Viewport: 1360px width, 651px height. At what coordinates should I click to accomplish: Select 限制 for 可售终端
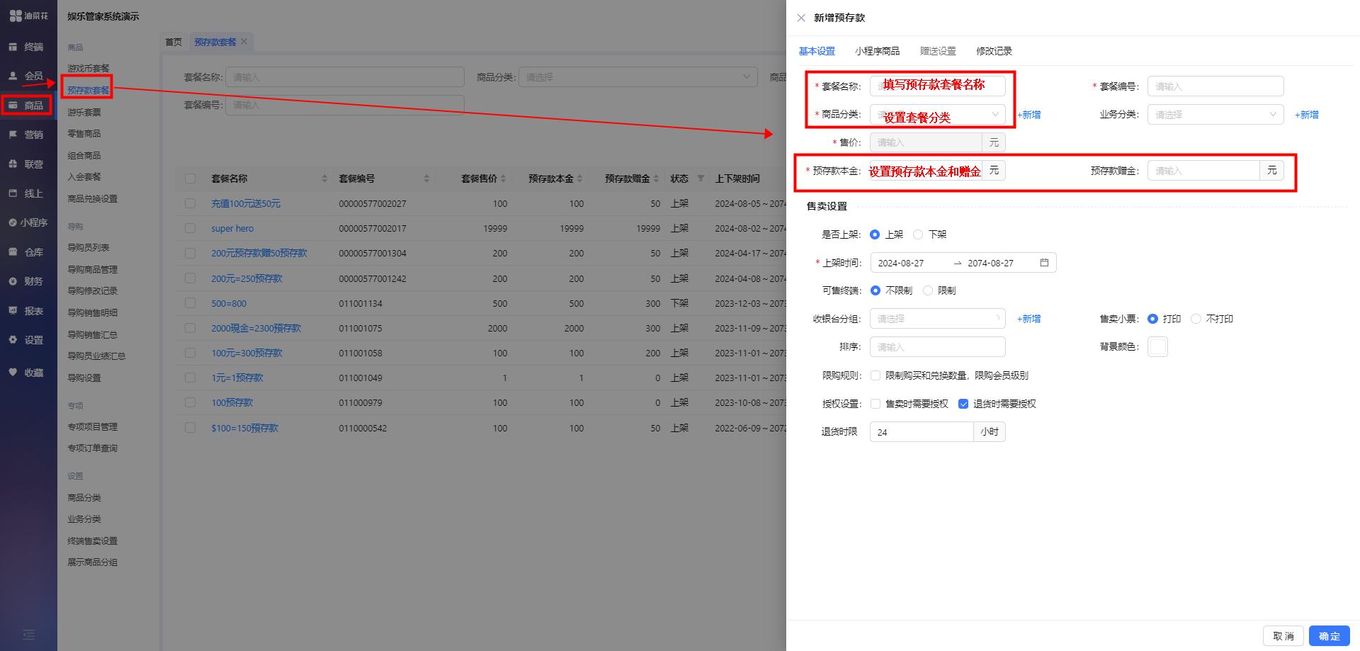click(x=927, y=290)
